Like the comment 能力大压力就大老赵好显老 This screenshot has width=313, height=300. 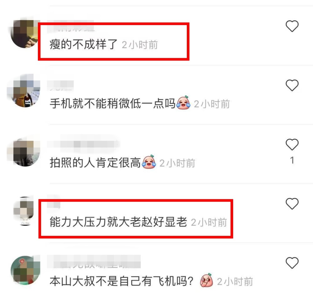tap(292, 204)
